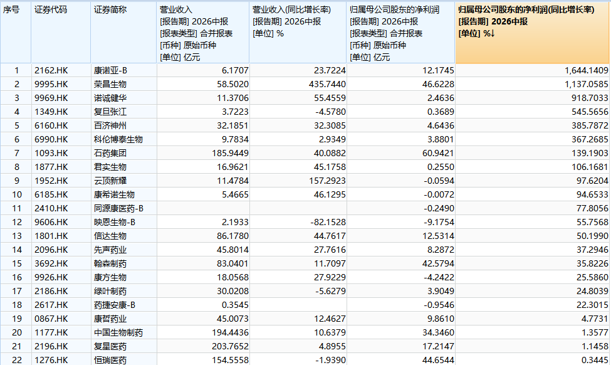Select the 信达生物 name cell
Screen dimensions: 611x365
(x=110, y=236)
